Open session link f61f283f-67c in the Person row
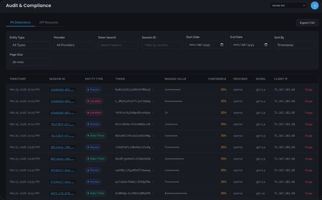This screenshot has height=200, width=322. 63,124
